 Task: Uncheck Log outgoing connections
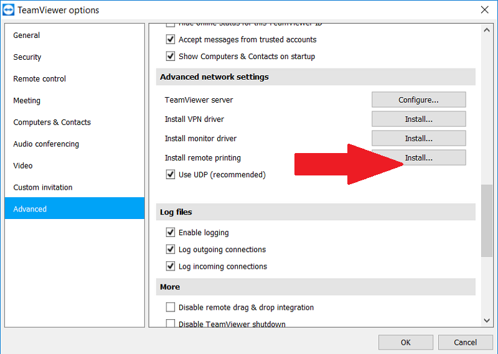click(170, 249)
